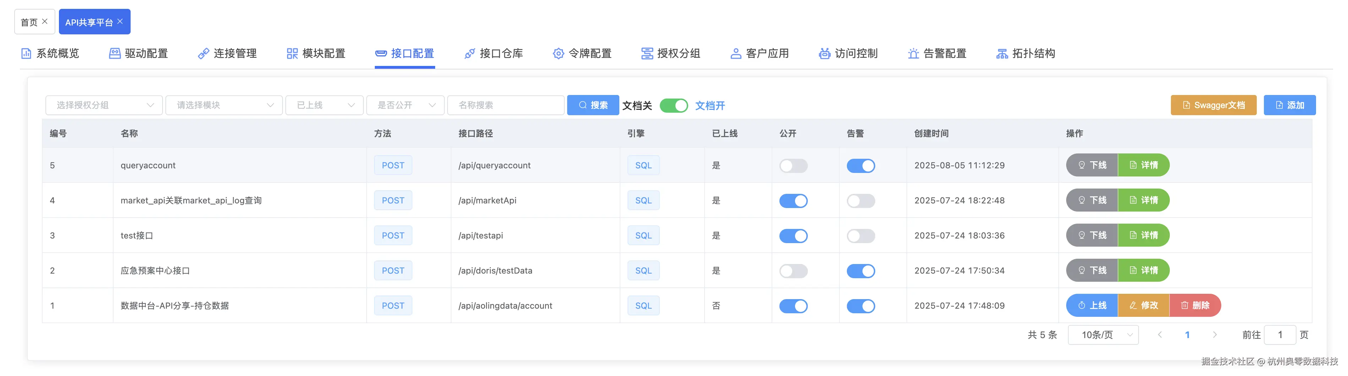
Task: Enable 告警 switch for /api/marketApi row
Action: coord(861,201)
